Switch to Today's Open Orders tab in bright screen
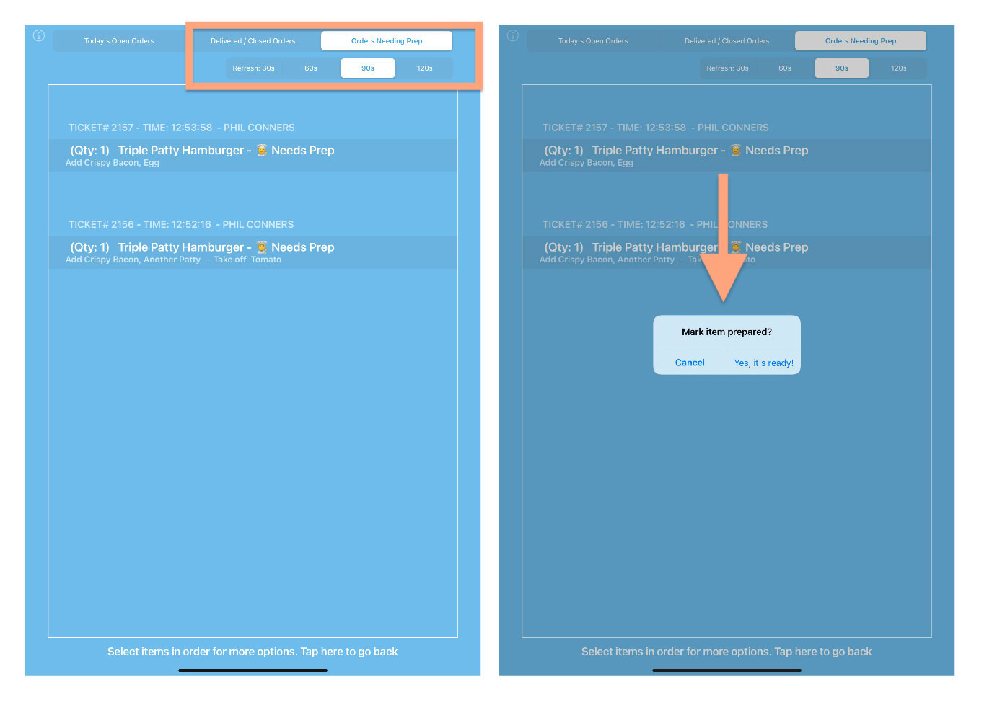Viewport: 992px width, 723px height. (119, 41)
